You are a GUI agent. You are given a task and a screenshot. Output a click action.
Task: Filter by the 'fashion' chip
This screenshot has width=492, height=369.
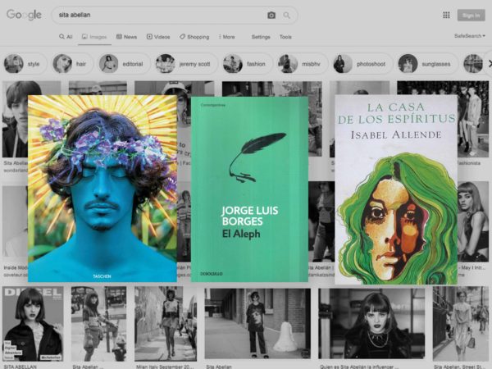pyautogui.click(x=247, y=64)
